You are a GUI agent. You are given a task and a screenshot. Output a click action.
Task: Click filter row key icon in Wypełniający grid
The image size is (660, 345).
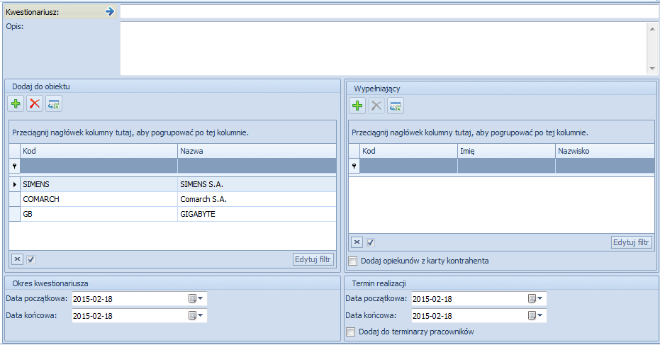click(x=354, y=166)
